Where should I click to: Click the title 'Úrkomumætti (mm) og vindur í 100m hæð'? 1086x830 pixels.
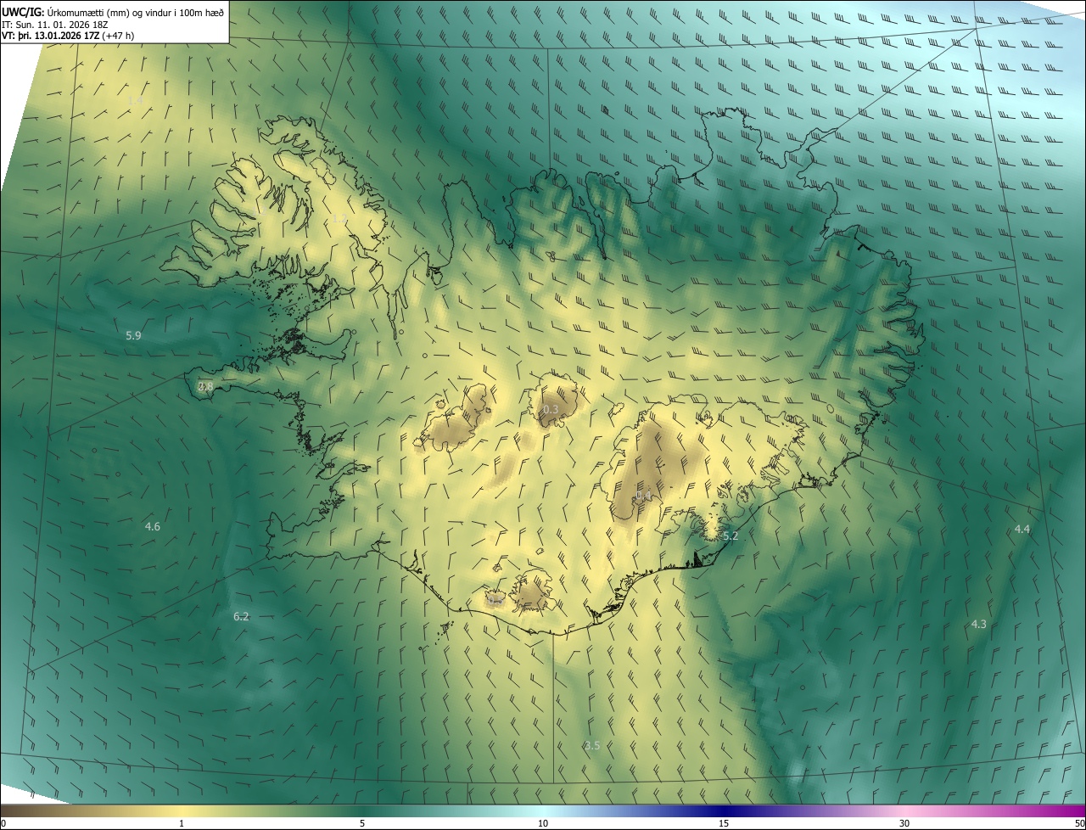(134, 12)
